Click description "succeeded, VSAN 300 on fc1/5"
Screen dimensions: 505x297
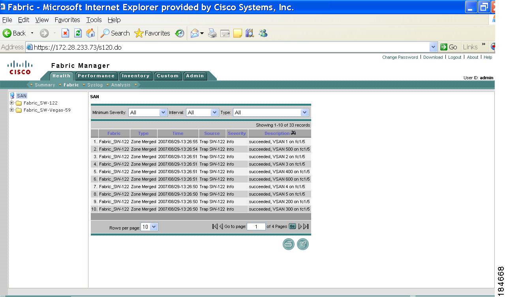click(x=280, y=209)
